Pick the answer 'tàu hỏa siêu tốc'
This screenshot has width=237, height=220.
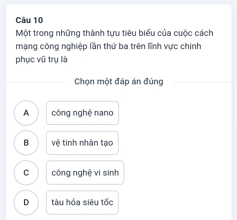point(82,202)
